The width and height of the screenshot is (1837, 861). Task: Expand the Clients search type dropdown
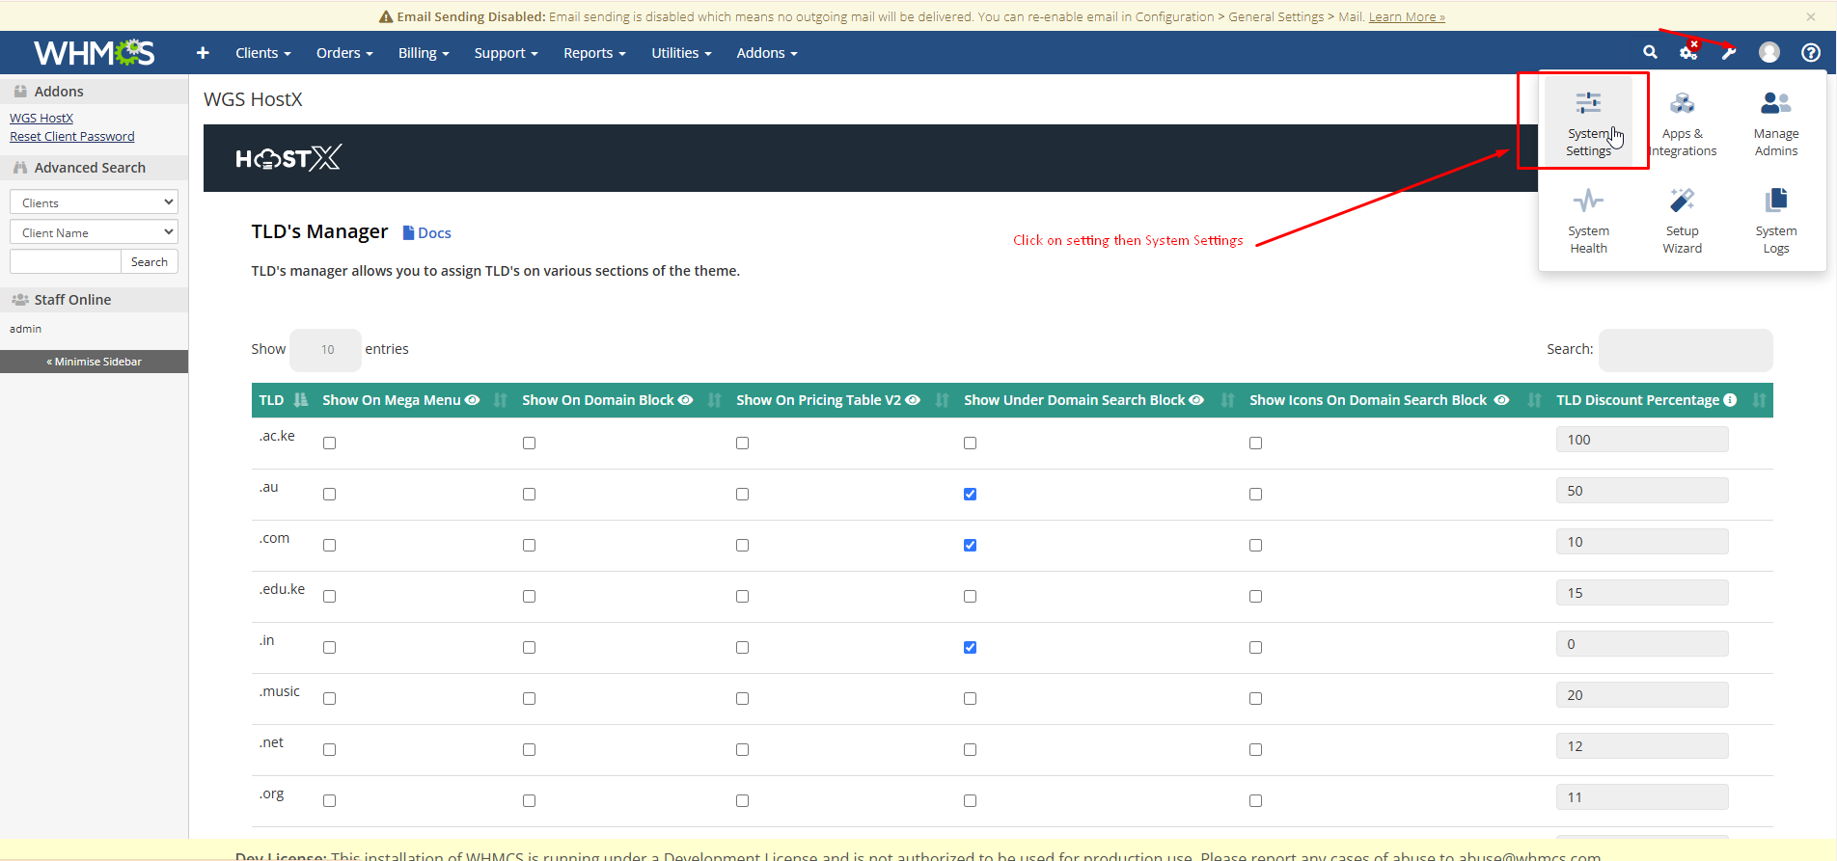pyautogui.click(x=94, y=202)
